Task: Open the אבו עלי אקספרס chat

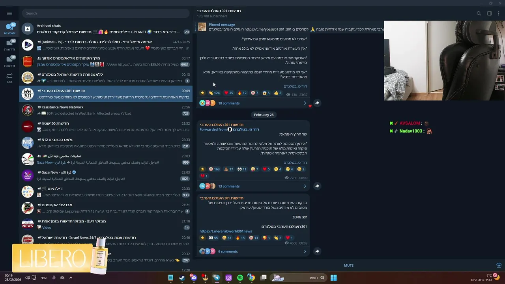Action: [x=106, y=208]
